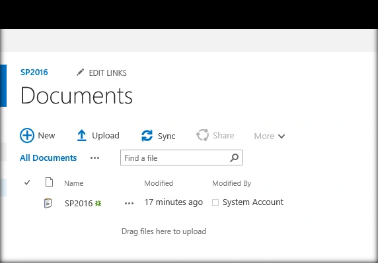Open the SP2016 document by name

(79, 204)
